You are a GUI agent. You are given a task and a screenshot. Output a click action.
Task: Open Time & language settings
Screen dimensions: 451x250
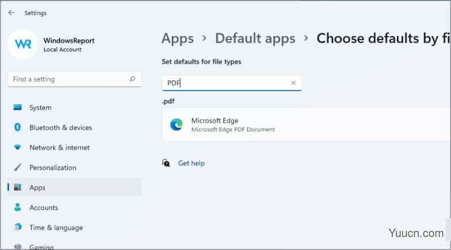click(74, 227)
